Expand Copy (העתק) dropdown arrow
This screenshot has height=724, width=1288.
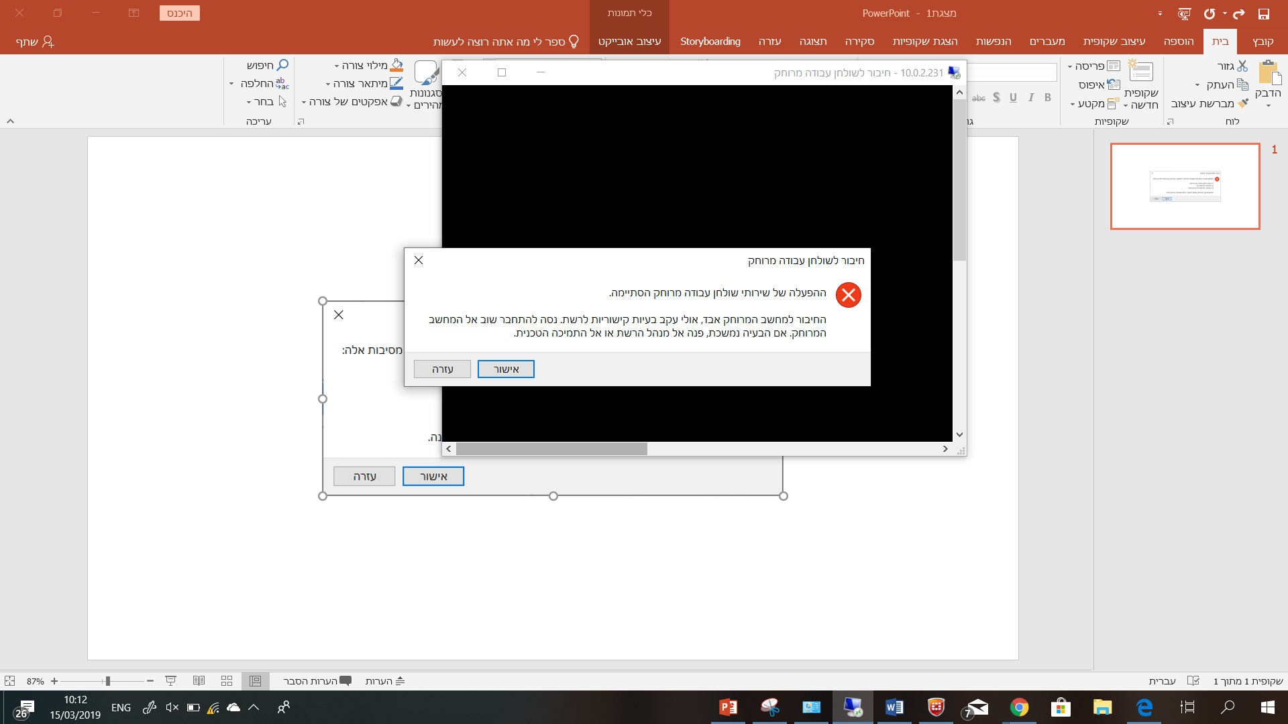[1197, 85]
